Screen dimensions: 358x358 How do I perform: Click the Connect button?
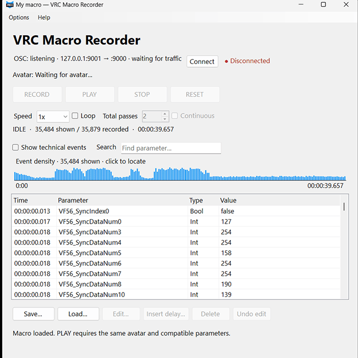pos(202,62)
